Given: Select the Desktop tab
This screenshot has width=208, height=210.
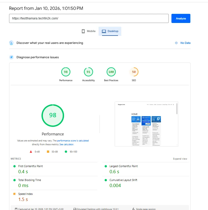Looking at the screenshot, I should [x=110, y=31].
